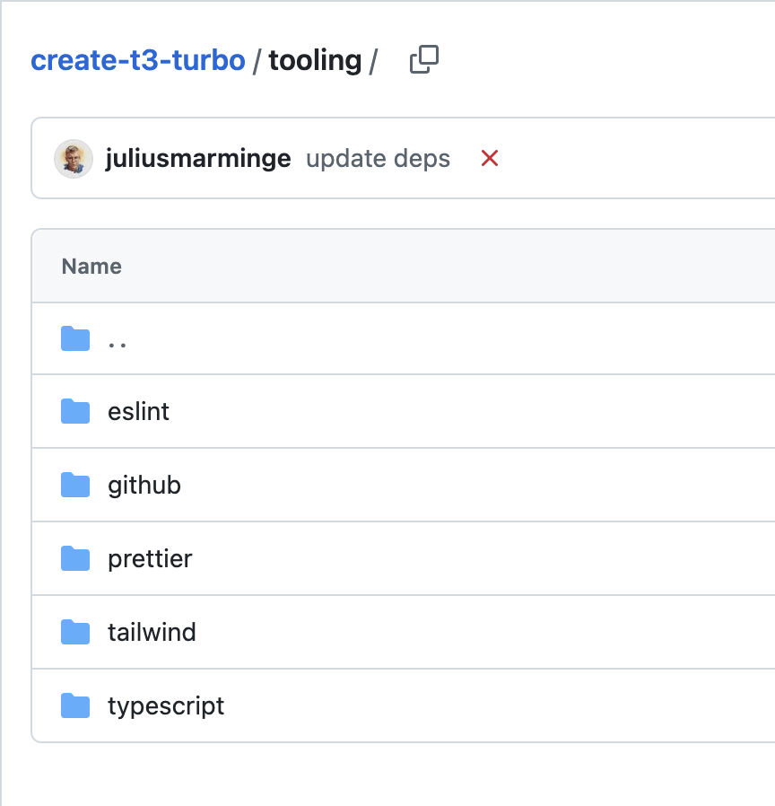Open juliusmarminge's profile link
The height and width of the screenshot is (806, 775).
pos(198,158)
